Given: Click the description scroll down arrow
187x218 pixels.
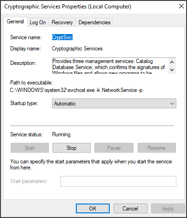Looking at the screenshot, I should [x=172, y=70].
